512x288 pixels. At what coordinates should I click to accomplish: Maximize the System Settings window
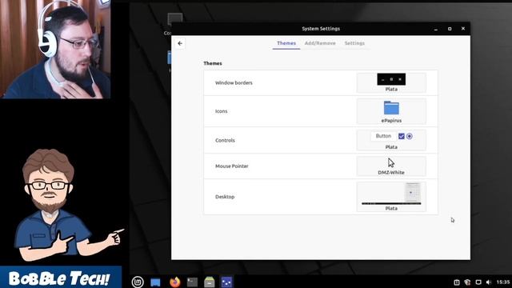(x=450, y=29)
